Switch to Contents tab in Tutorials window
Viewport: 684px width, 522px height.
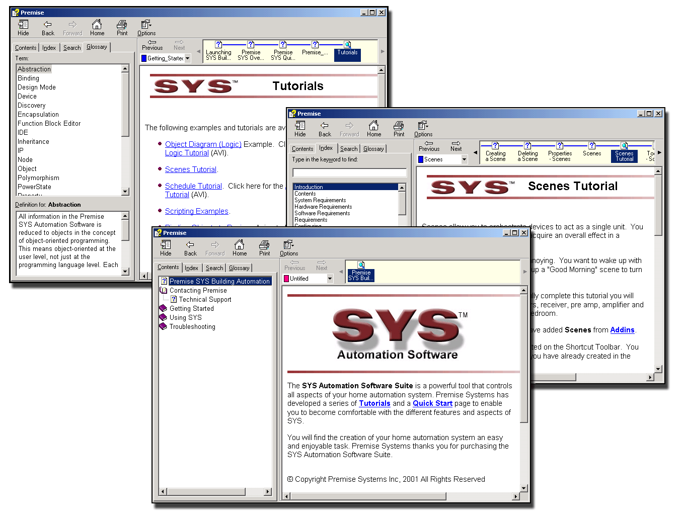(26, 48)
